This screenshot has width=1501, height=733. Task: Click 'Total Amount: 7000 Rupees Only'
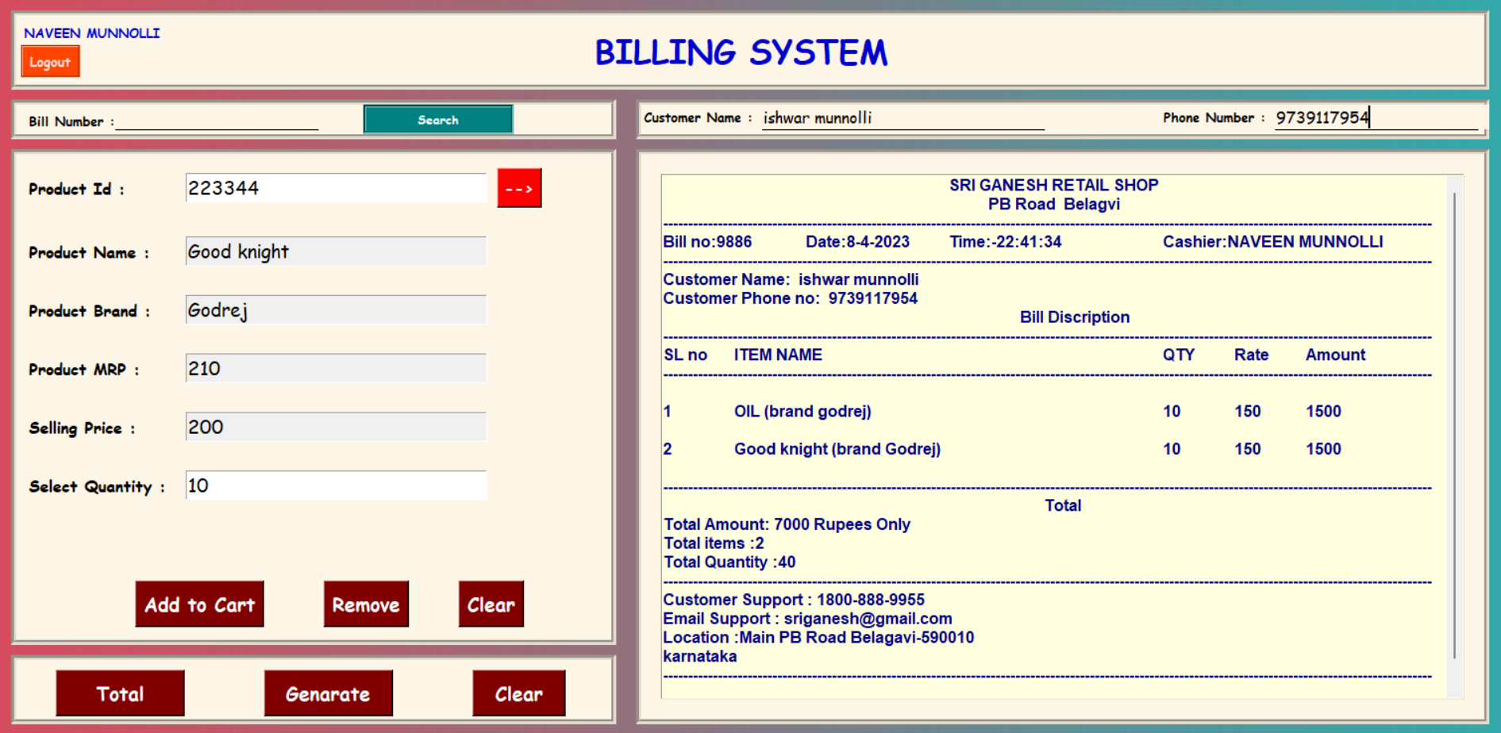(787, 524)
